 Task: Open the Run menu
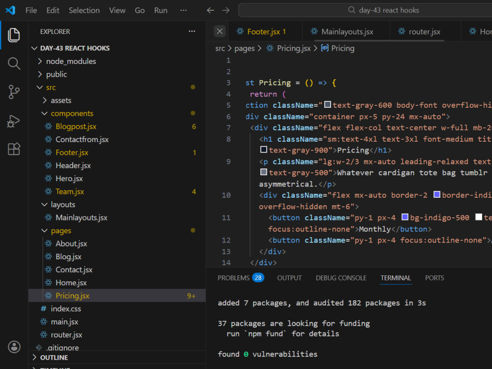point(161,10)
